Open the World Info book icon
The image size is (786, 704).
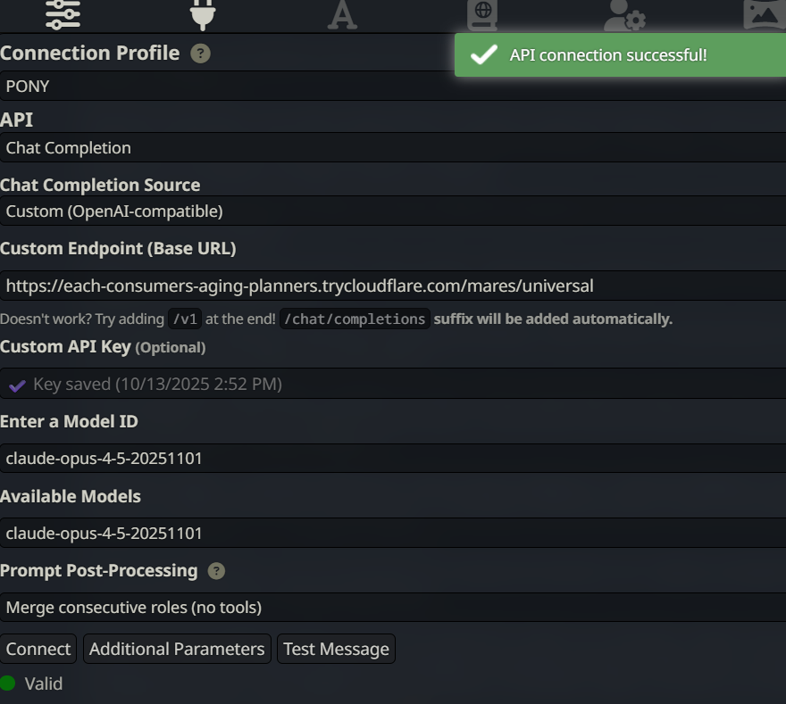pyautogui.click(x=482, y=14)
